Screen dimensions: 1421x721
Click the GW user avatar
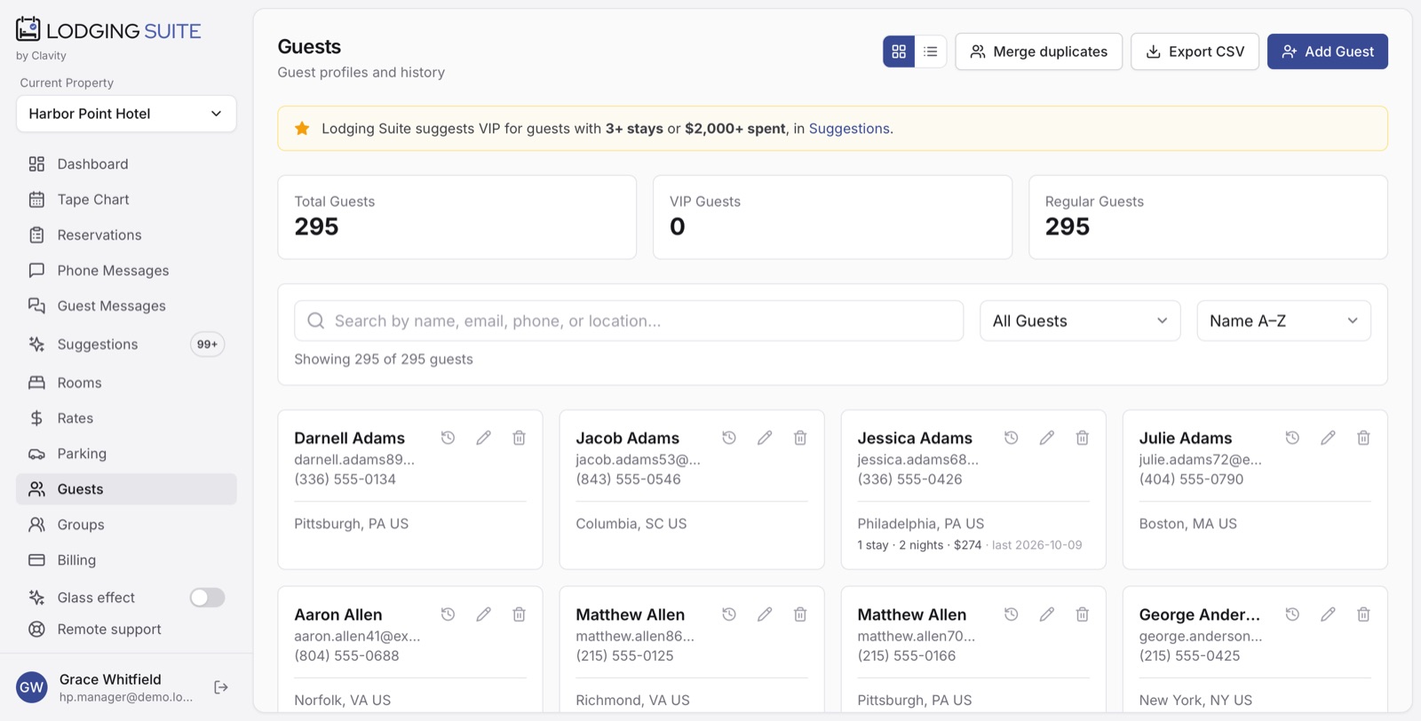(x=32, y=687)
